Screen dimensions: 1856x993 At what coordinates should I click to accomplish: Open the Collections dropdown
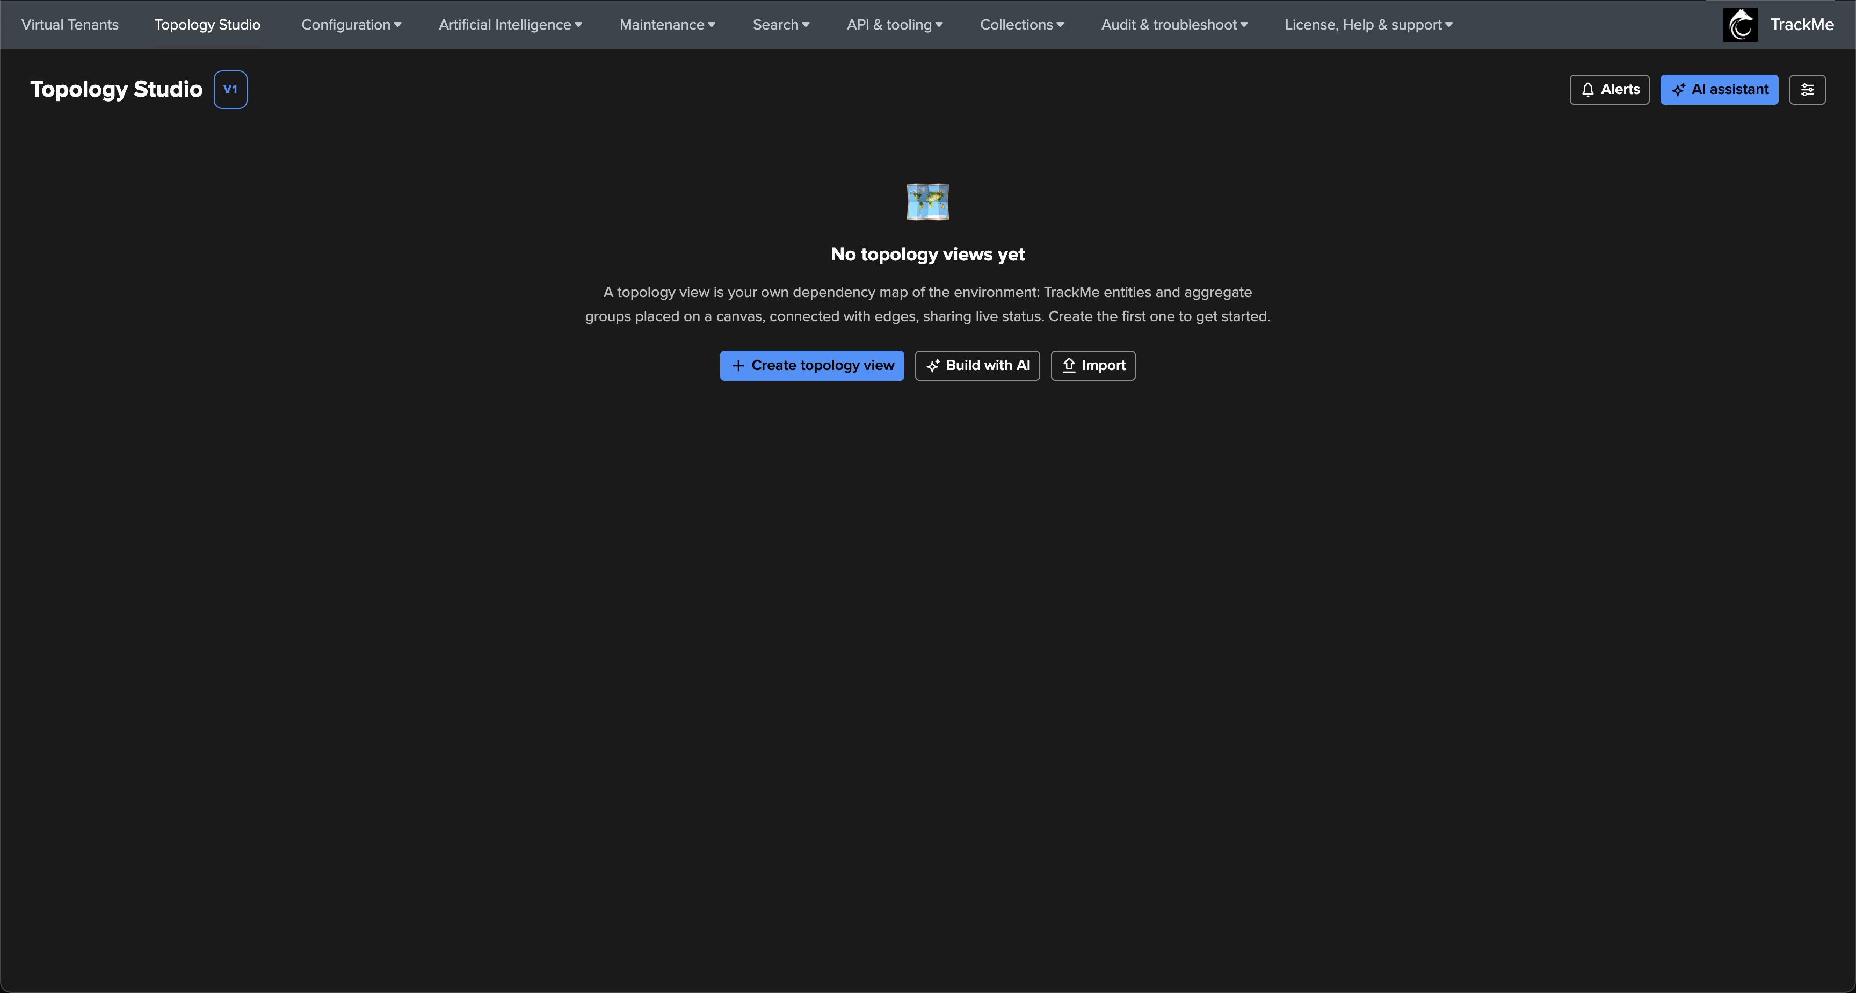click(1021, 25)
